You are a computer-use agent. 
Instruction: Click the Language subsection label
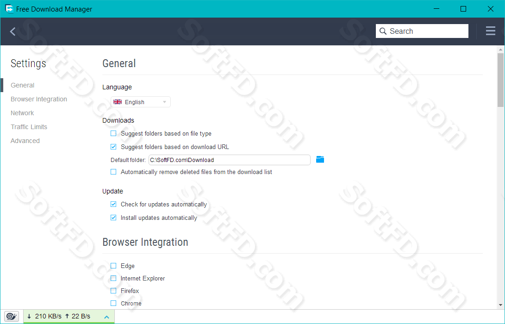tap(117, 87)
